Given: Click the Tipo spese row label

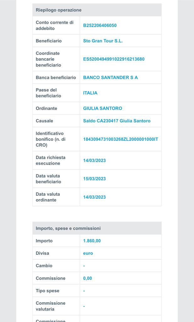Looking at the screenshot, I should (47, 291).
